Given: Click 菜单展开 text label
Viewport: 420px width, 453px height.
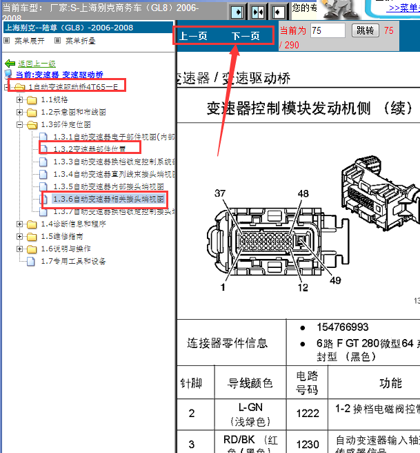Looking at the screenshot, I should [30, 41].
